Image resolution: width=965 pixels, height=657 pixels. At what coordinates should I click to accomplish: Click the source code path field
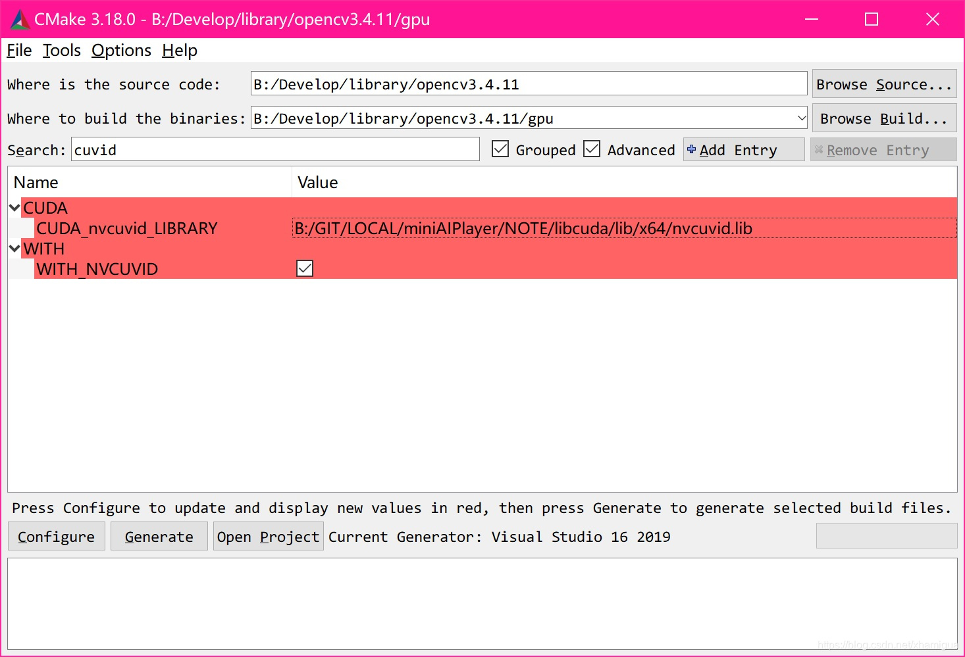(x=529, y=84)
